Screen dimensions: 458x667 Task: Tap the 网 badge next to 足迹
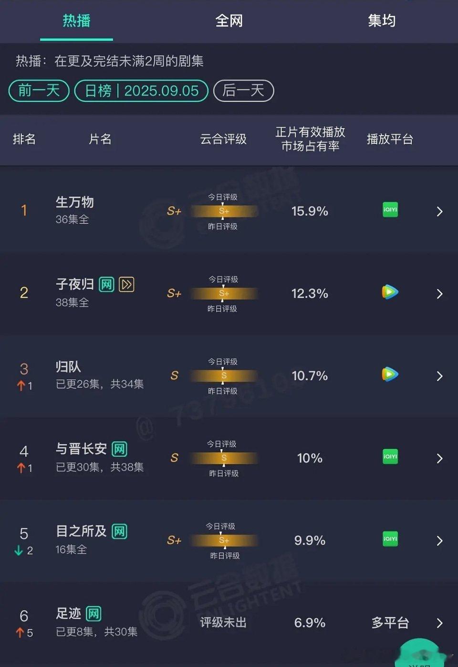pos(94,613)
